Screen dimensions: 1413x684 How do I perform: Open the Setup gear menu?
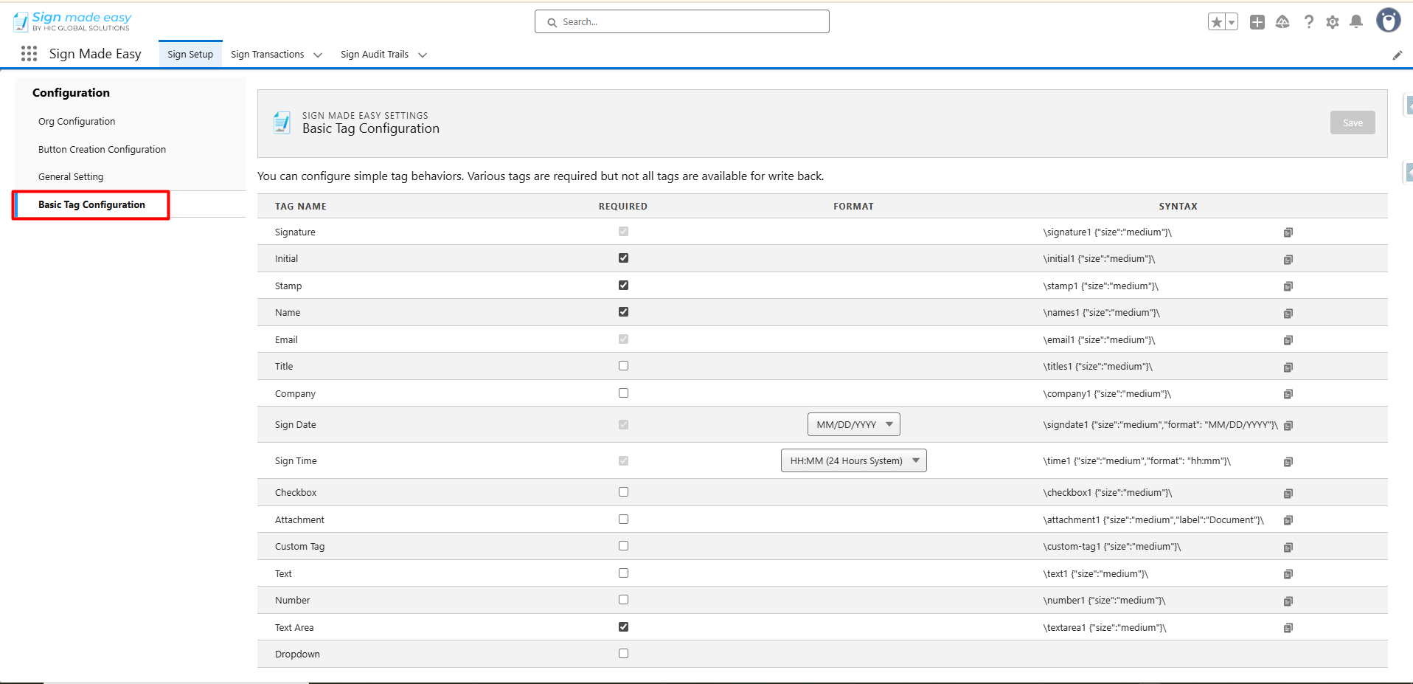[1332, 22]
